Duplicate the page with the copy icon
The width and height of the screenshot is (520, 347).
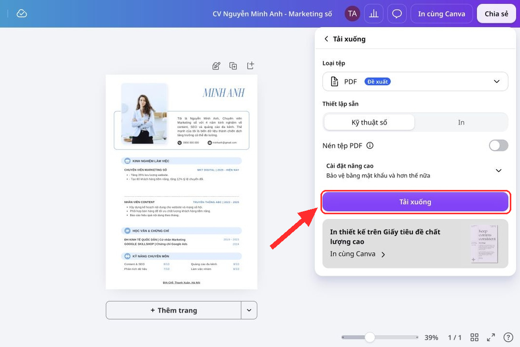[x=233, y=66]
